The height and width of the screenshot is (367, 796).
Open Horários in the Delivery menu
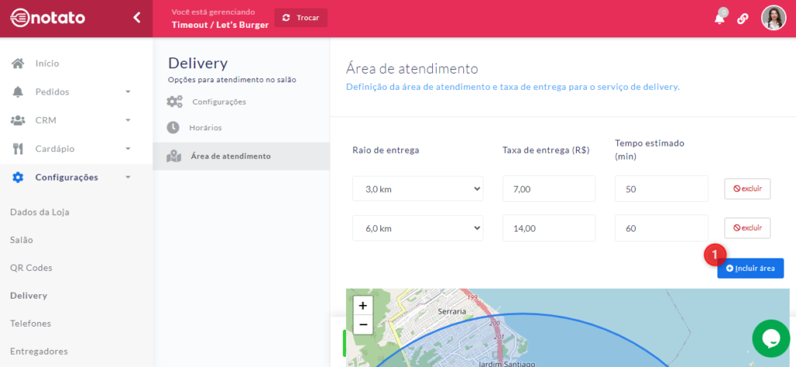point(204,127)
